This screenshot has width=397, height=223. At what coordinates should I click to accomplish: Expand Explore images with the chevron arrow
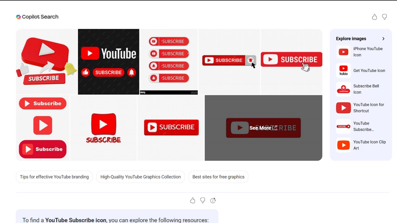click(x=383, y=39)
